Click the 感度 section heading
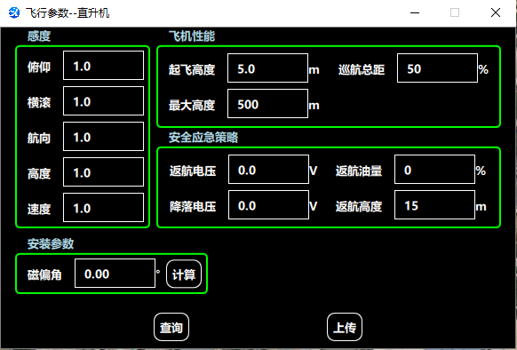This screenshot has height=350, width=517. 39,36
